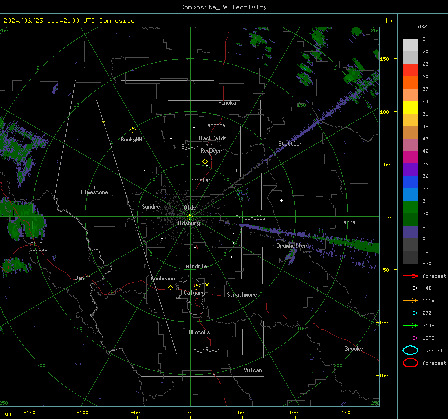
Task: Select the Lacombe city label
Action: tap(215, 125)
